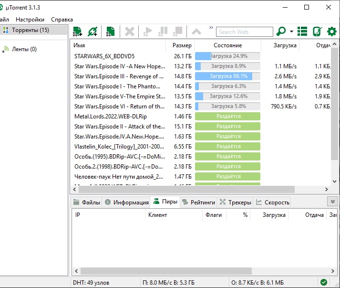340x288 pixels.
Task: Select Ленты (0) in the sidebar
Action: tap(24, 49)
